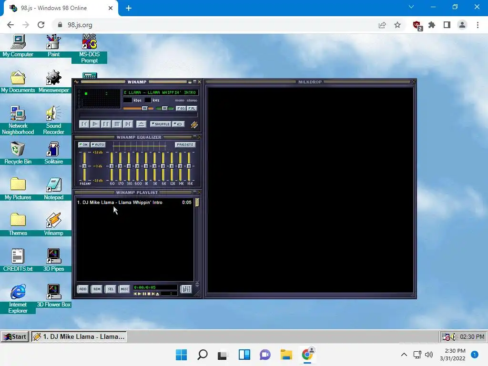The image size is (488, 366).
Task: Click the Winamp balance slider
Action: coord(164,108)
